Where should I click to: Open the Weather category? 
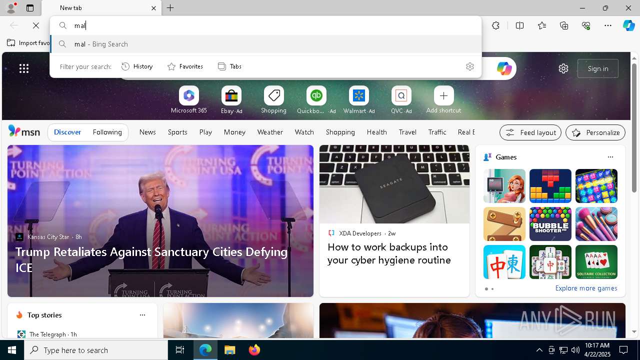tap(270, 132)
